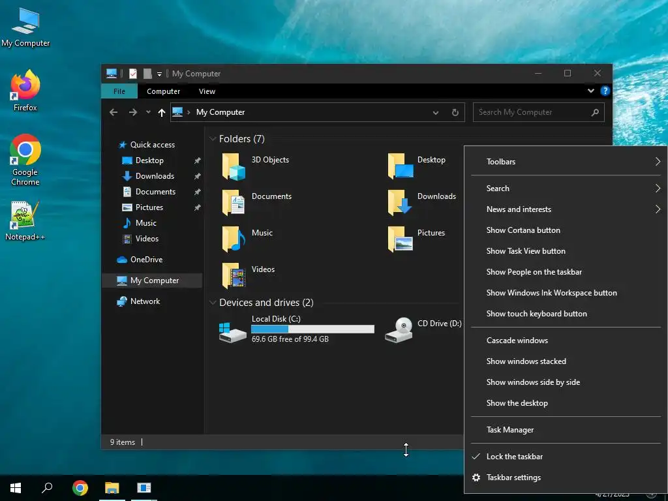The image size is (668, 501).
Task: Navigate up one level with up arrow
Action: coord(162,112)
